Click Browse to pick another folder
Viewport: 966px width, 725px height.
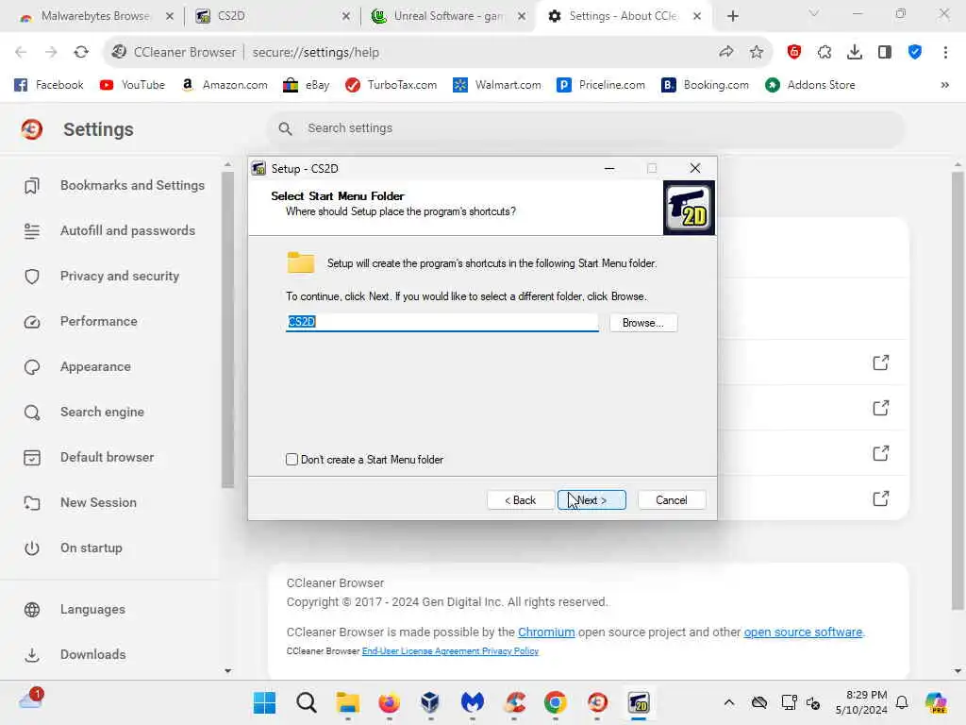tap(643, 323)
